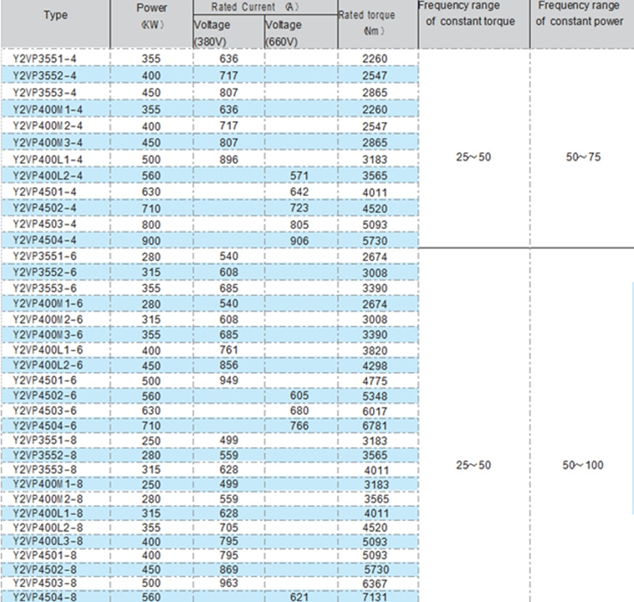Click the 766 current value for Y2VP4504-6
Viewport: 634px width, 602px height.
tap(299, 426)
